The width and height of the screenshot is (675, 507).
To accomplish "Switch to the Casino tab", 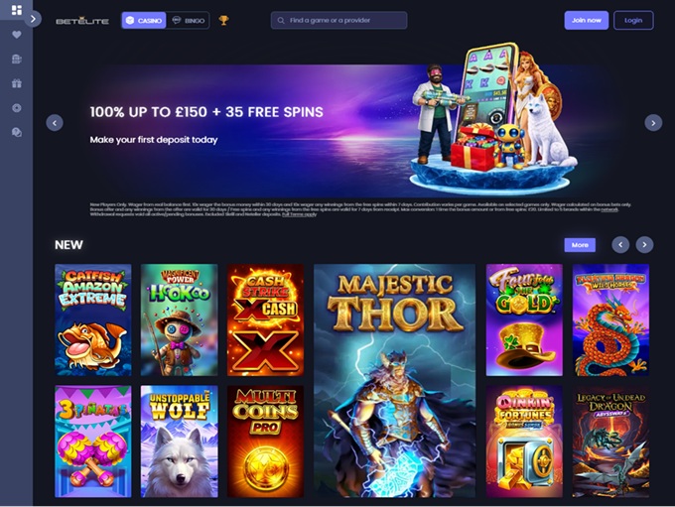I will [x=144, y=20].
